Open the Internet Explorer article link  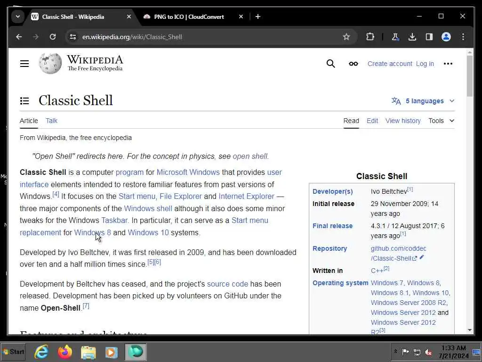tap(247, 197)
